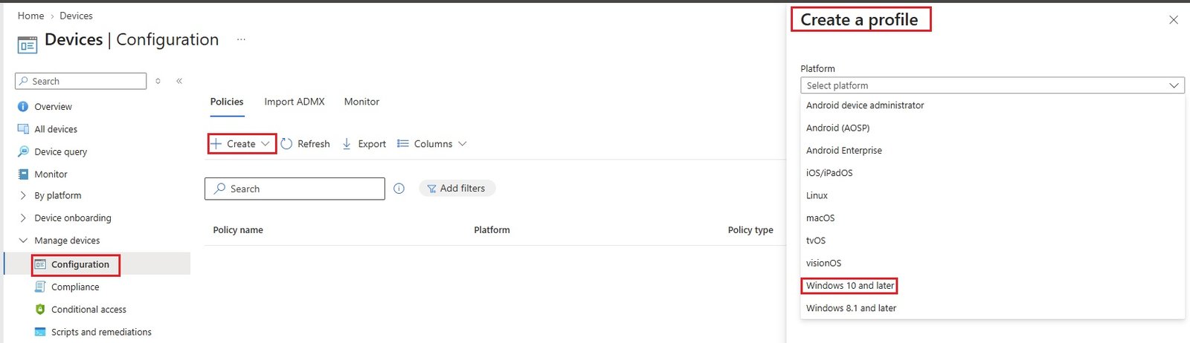Switch to the Monitor tab

coord(361,102)
